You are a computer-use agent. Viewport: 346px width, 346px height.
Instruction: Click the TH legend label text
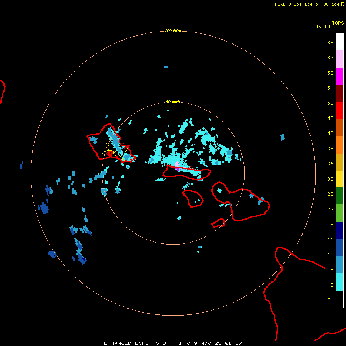point(330,300)
